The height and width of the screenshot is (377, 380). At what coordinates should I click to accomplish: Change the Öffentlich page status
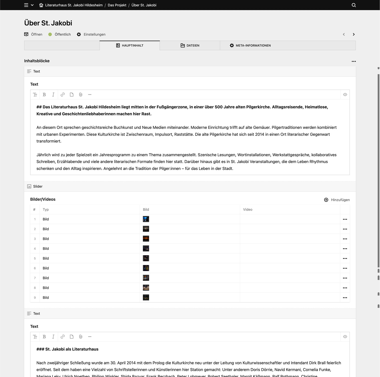click(x=60, y=34)
